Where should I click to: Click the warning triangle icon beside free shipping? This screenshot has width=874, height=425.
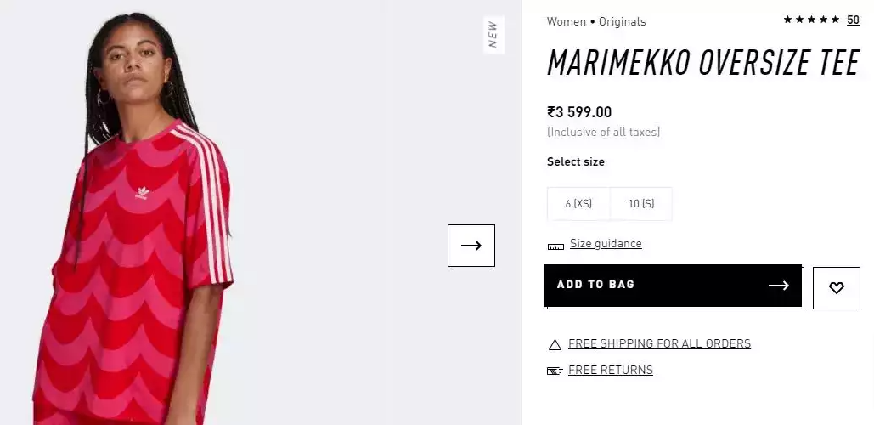coord(555,344)
